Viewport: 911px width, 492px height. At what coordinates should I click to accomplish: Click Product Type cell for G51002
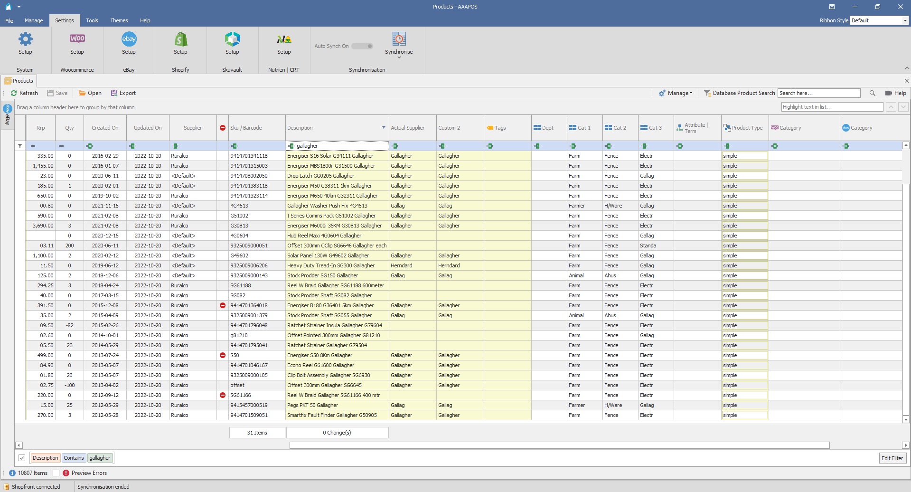click(745, 216)
